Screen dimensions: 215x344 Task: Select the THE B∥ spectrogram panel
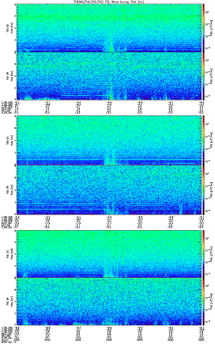click(109, 301)
